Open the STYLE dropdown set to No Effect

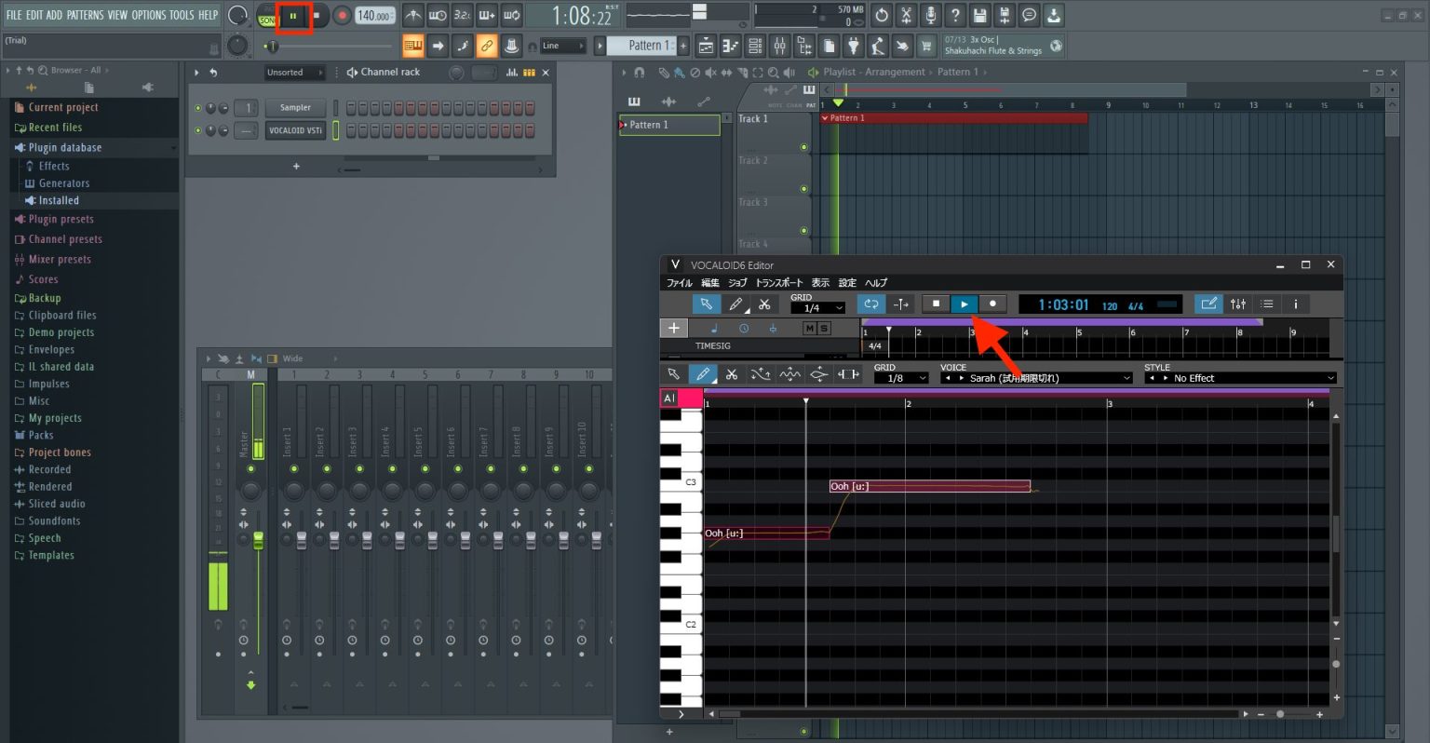pyautogui.click(x=1243, y=378)
